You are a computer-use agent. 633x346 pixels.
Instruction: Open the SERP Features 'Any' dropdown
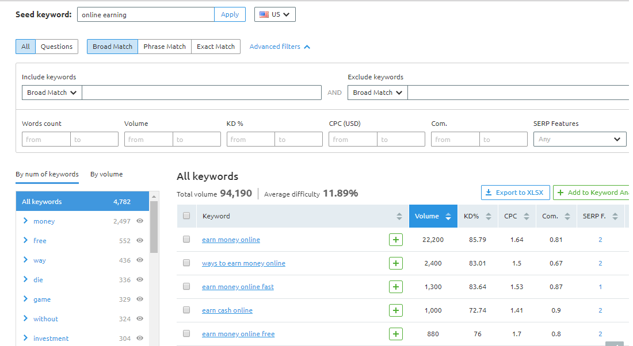[x=579, y=139]
